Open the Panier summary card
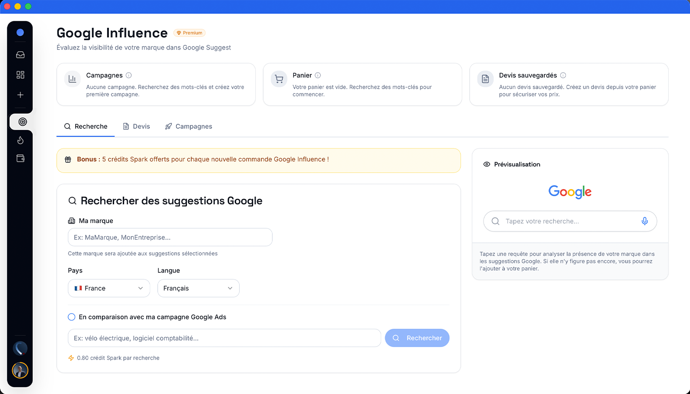690x394 pixels. [x=362, y=84]
